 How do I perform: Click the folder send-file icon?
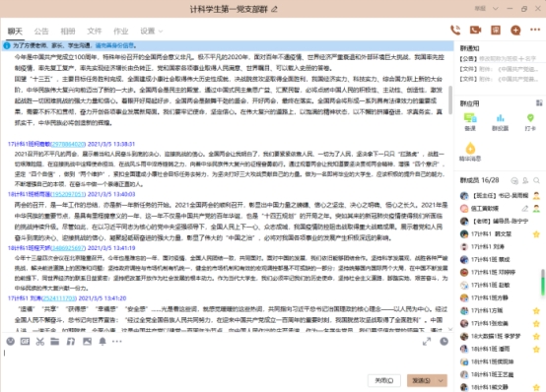[x=54, y=342]
